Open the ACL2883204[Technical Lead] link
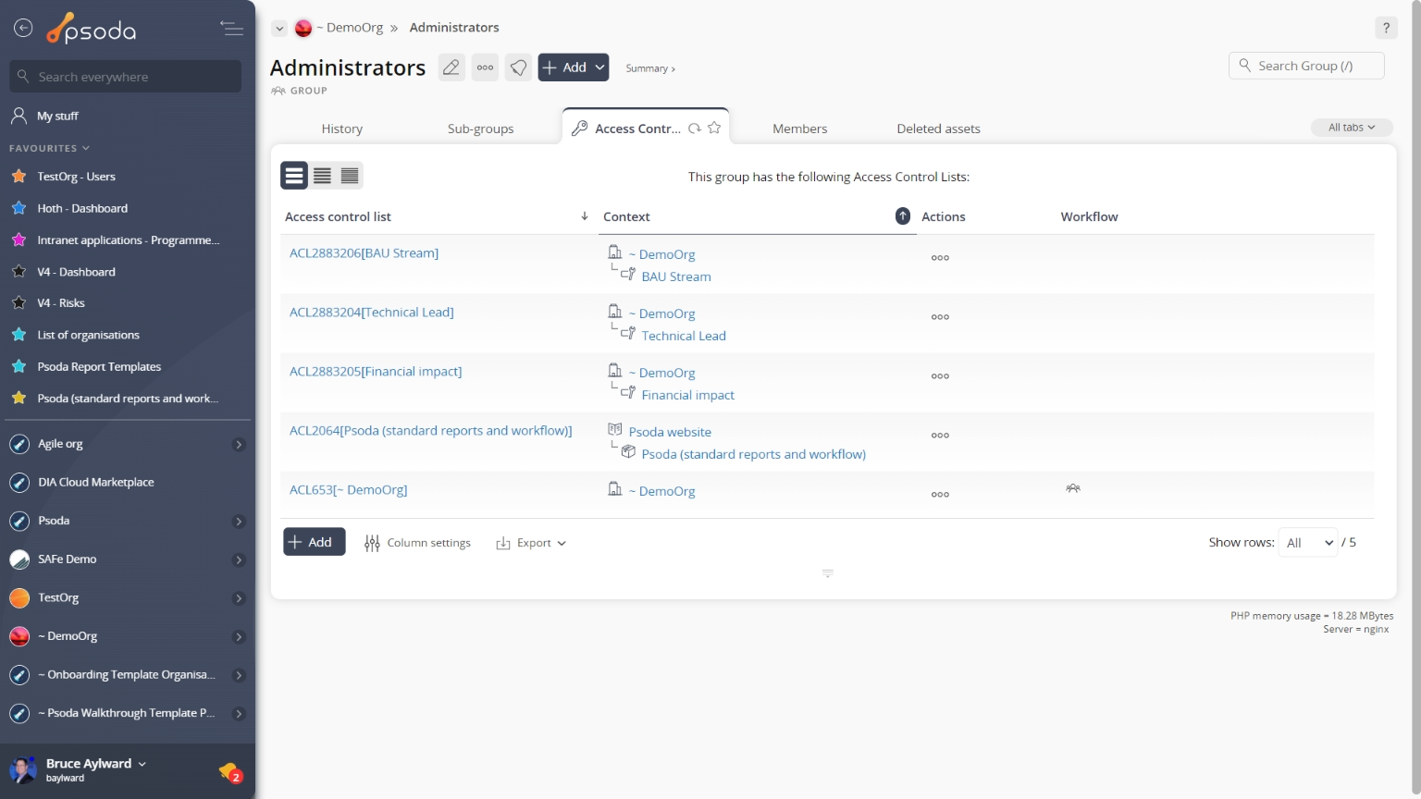This screenshot has width=1421, height=799. [371, 312]
